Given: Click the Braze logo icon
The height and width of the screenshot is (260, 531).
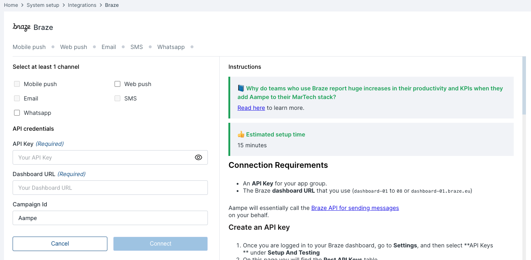Looking at the screenshot, I should click(x=21, y=27).
